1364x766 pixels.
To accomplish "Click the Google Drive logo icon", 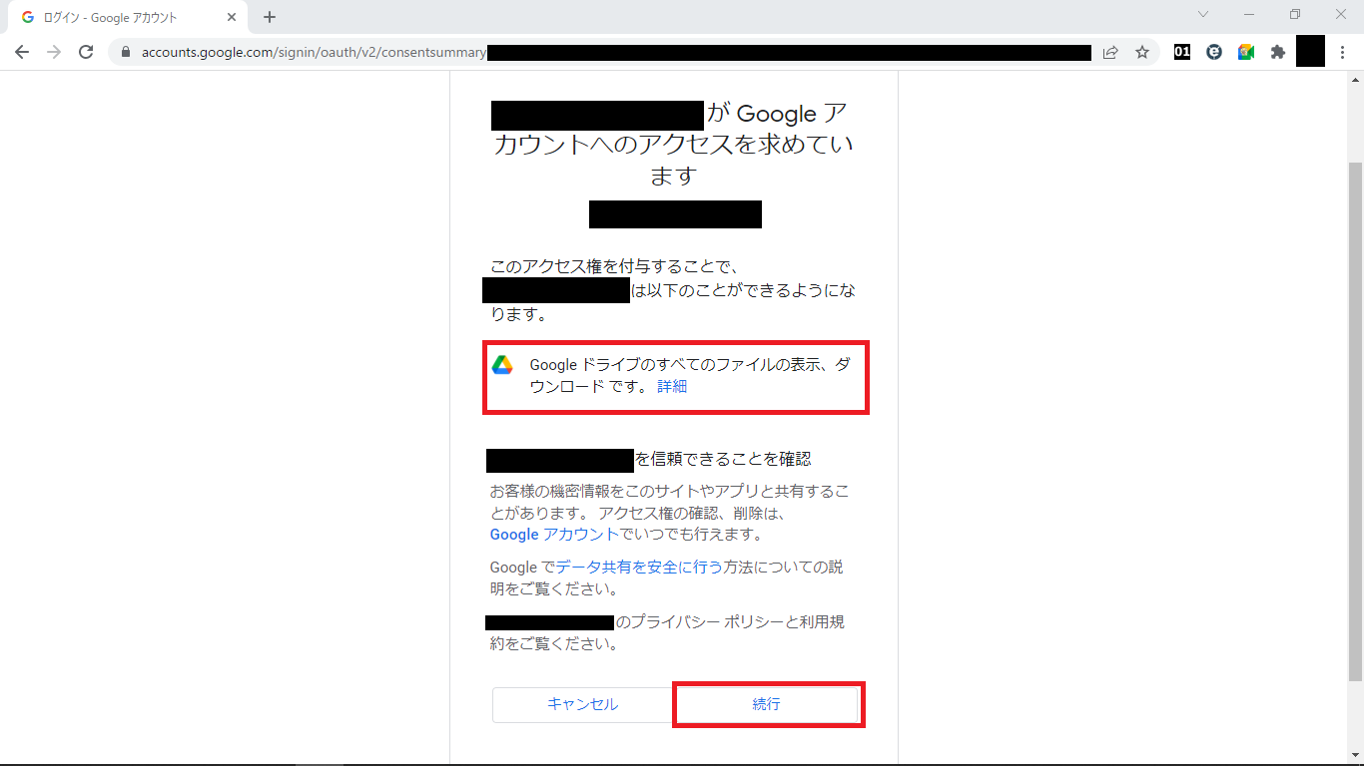I will coord(502,365).
